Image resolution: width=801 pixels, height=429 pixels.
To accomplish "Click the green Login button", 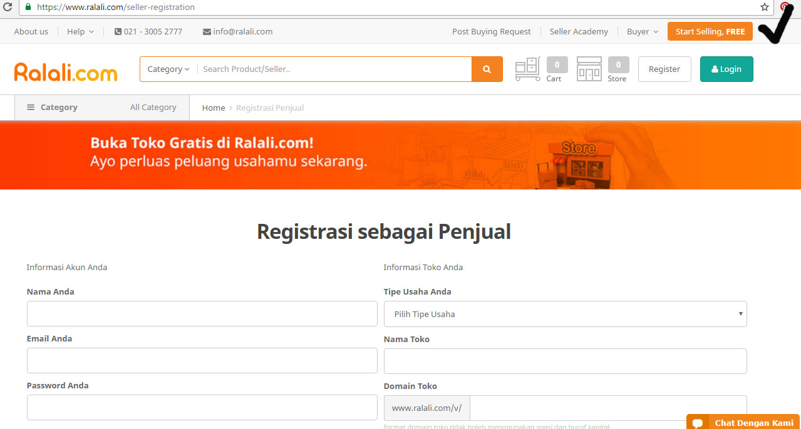I will 726,69.
